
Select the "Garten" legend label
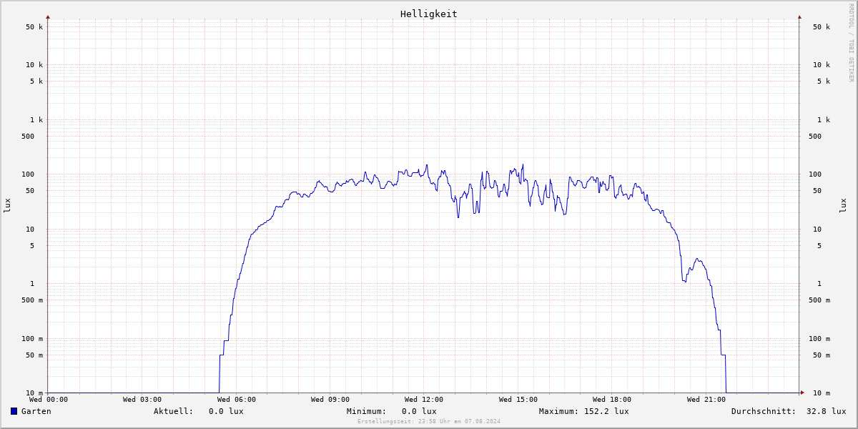click(x=36, y=411)
